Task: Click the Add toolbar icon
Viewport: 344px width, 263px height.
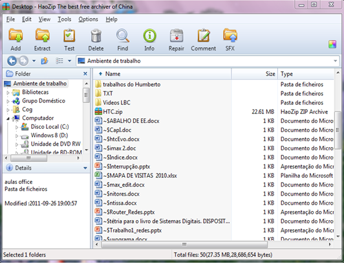Action: coord(16,36)
